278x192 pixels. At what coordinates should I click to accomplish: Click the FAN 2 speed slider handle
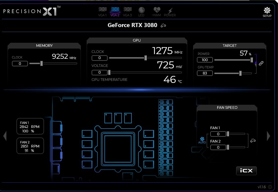[x=228, y=147]
